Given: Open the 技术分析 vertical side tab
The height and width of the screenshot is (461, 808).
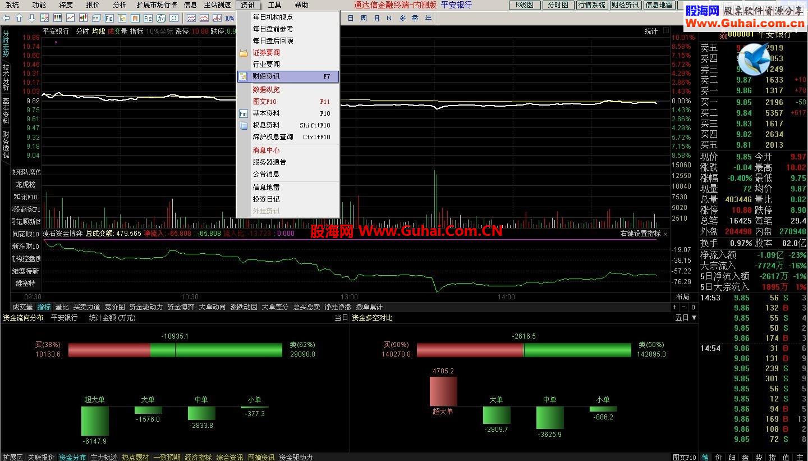Looking at the screenshot, I should coord(6,78).
